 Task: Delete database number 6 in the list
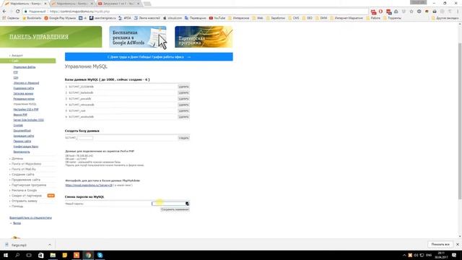183,117
